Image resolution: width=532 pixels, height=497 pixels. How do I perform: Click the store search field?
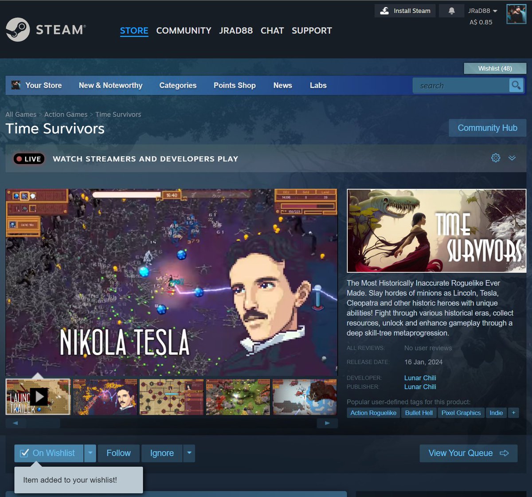pyautogui.click(x=461, y=85)
